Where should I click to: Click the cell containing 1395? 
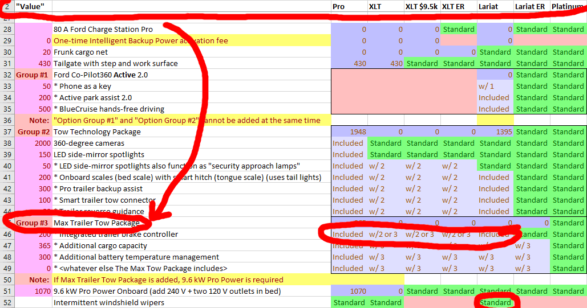click(495, 132)
